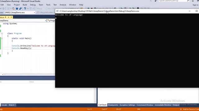Open the Window menu
Screen dimensions: 199x111
point(72,5)
